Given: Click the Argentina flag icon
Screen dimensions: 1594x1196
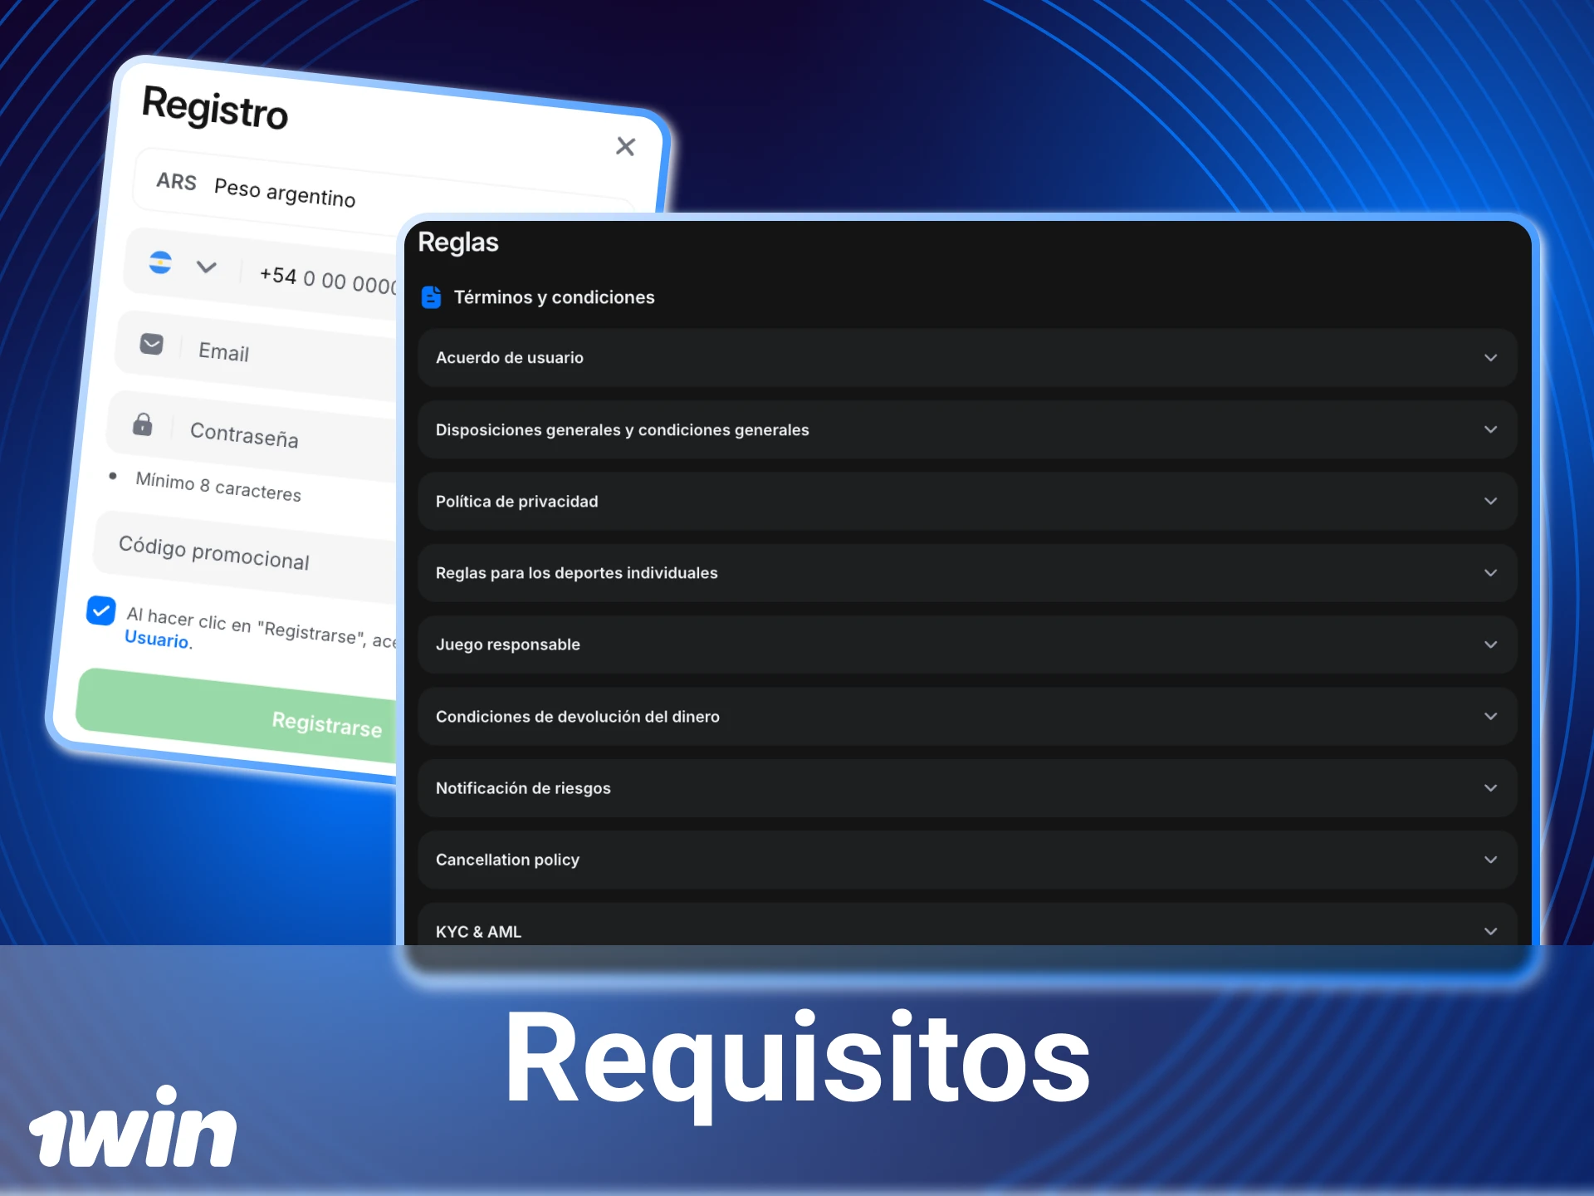Looking at the screenshot, I should (x=160, y=262).
